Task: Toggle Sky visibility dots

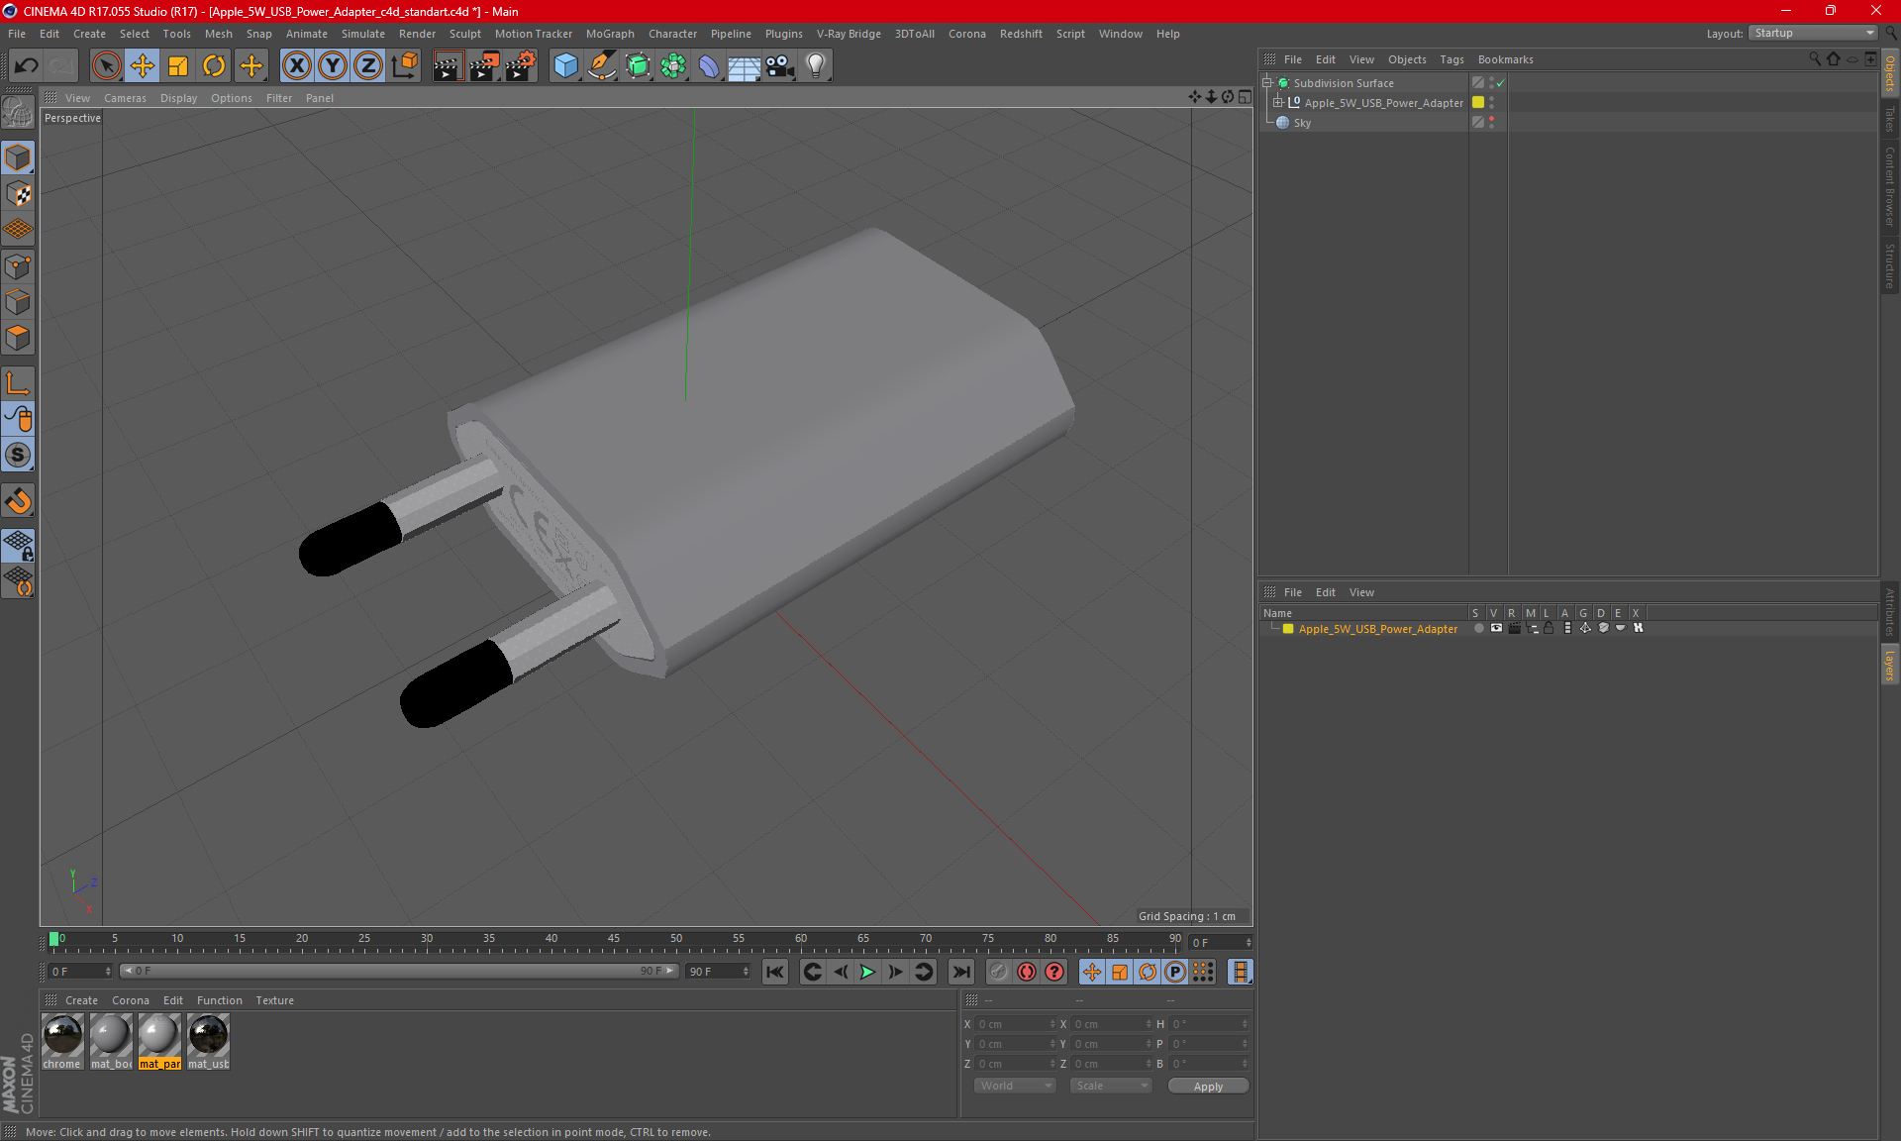Action: click(x=1491, y=123)
